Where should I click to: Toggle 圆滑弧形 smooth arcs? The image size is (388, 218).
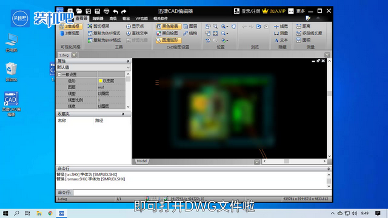point(169,40)
